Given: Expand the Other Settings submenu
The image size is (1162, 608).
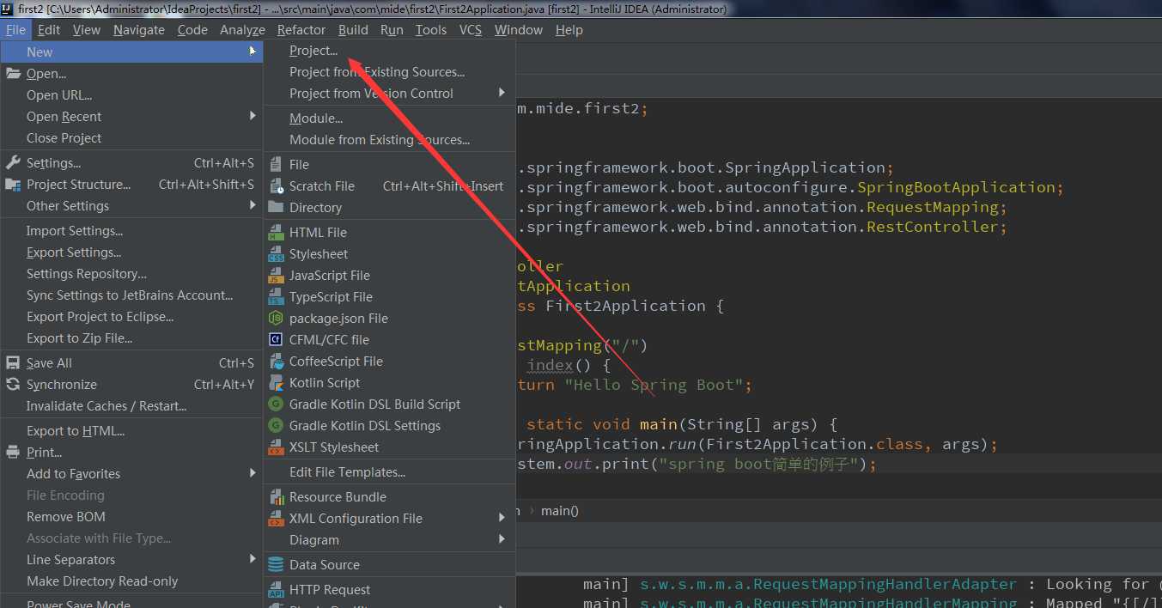Looking at the screenshot, I should (x=252, y=205).
